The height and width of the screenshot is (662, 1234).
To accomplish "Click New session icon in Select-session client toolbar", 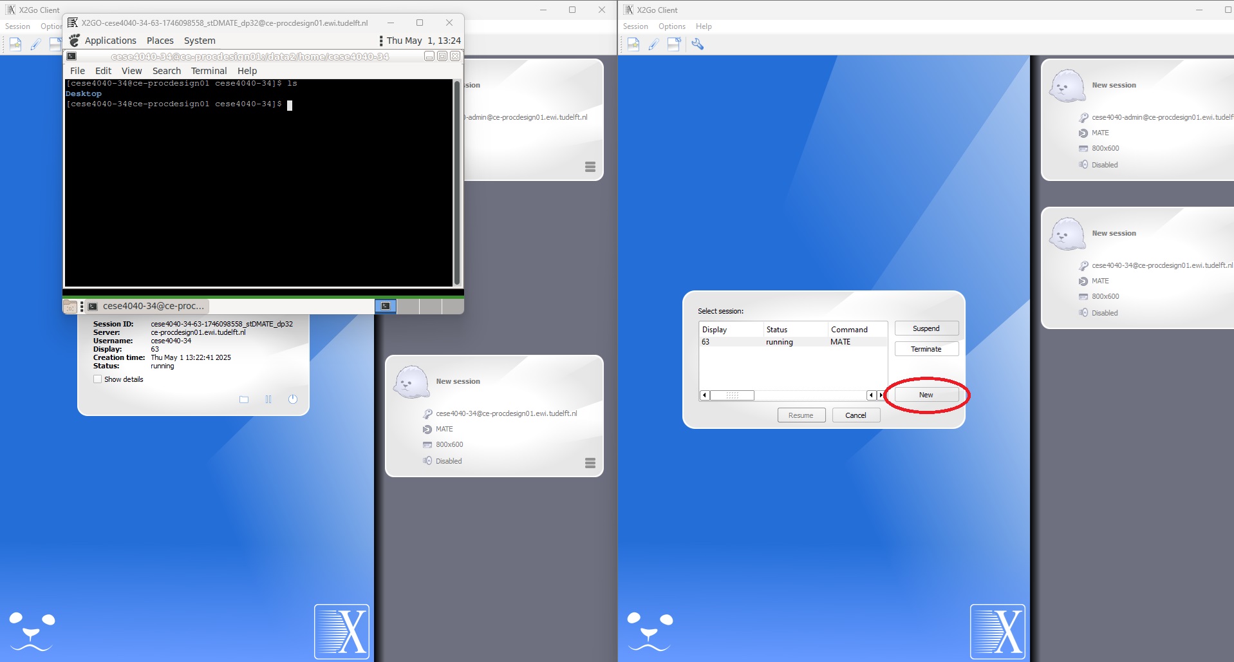I will click(x=633, y=44).
